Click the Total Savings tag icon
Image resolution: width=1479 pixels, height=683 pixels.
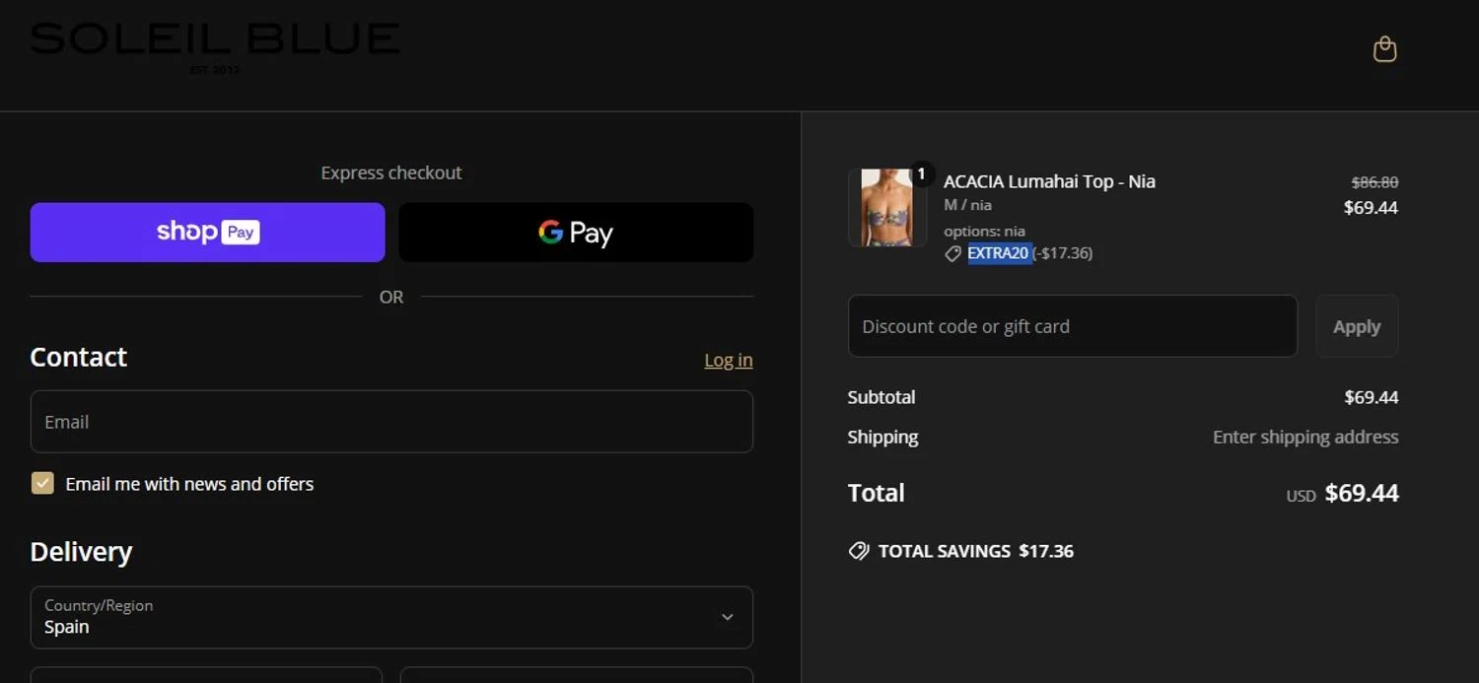pyautogui.click(x=859, y=551)
